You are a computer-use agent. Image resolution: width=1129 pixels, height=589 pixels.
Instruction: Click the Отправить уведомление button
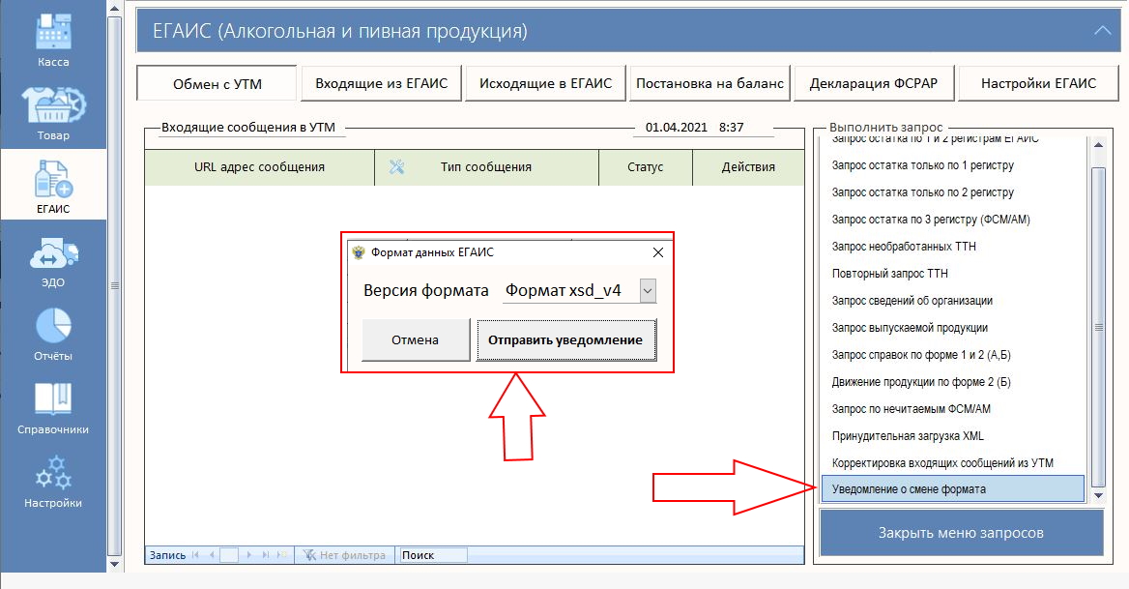tap(565, 340)
